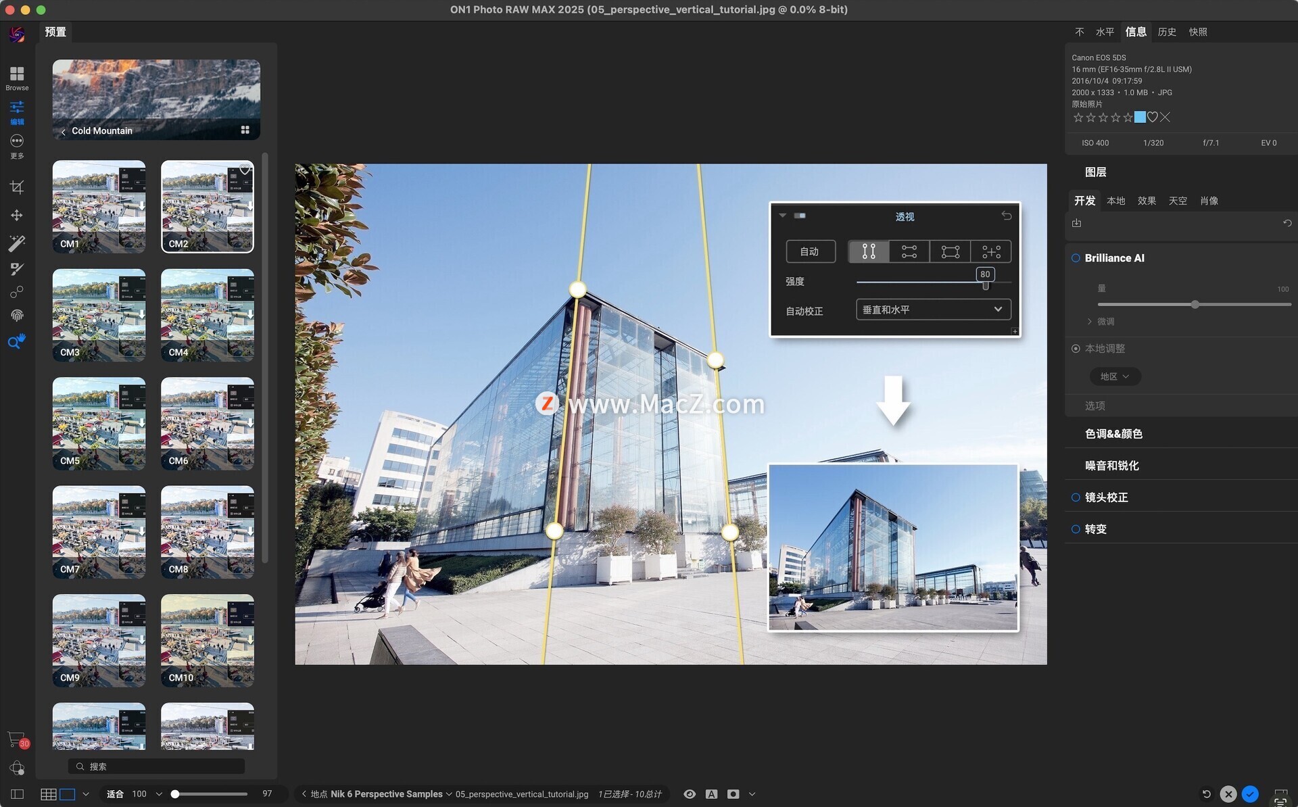Switch to the 历史 history tab

pyautogui.click(x=1166, y=32)
